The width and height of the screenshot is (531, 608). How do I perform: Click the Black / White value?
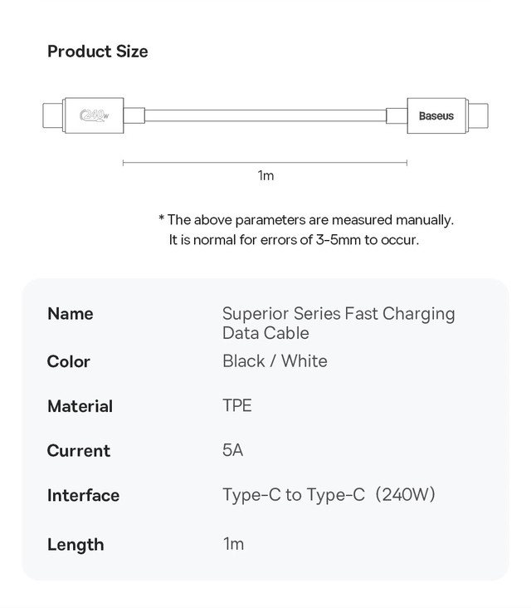[275, 361]
